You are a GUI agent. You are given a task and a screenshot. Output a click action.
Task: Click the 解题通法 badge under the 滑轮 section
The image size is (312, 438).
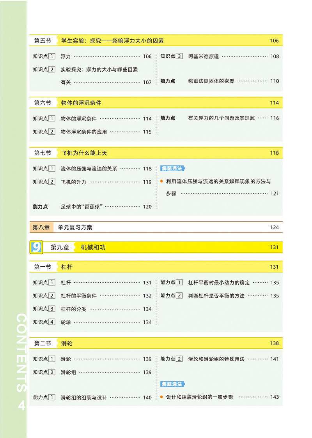[173, 384]
